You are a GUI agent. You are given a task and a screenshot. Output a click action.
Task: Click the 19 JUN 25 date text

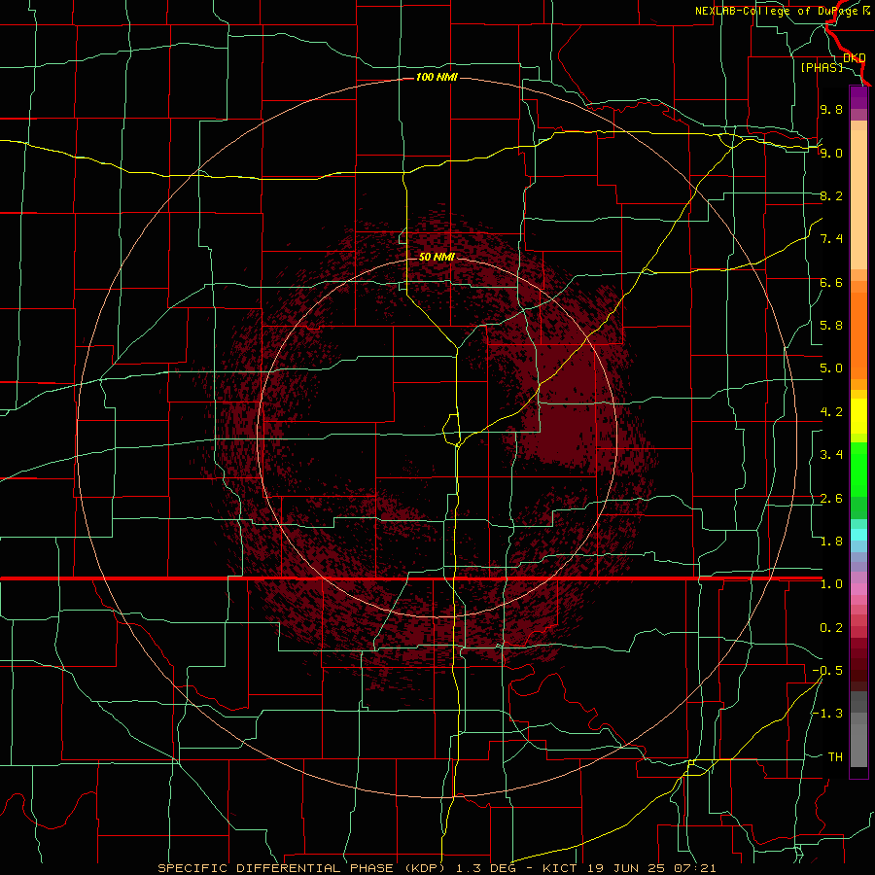pos(626,868)
